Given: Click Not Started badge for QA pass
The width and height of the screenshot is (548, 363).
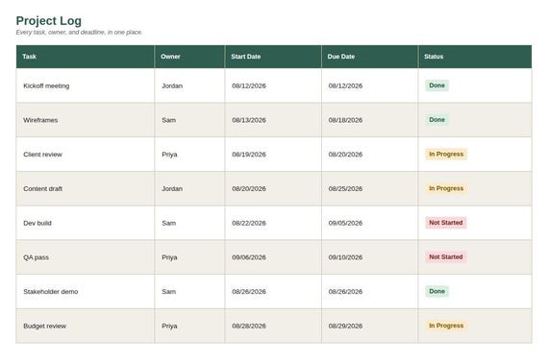Looking at the screenshot, I should 445,257.
